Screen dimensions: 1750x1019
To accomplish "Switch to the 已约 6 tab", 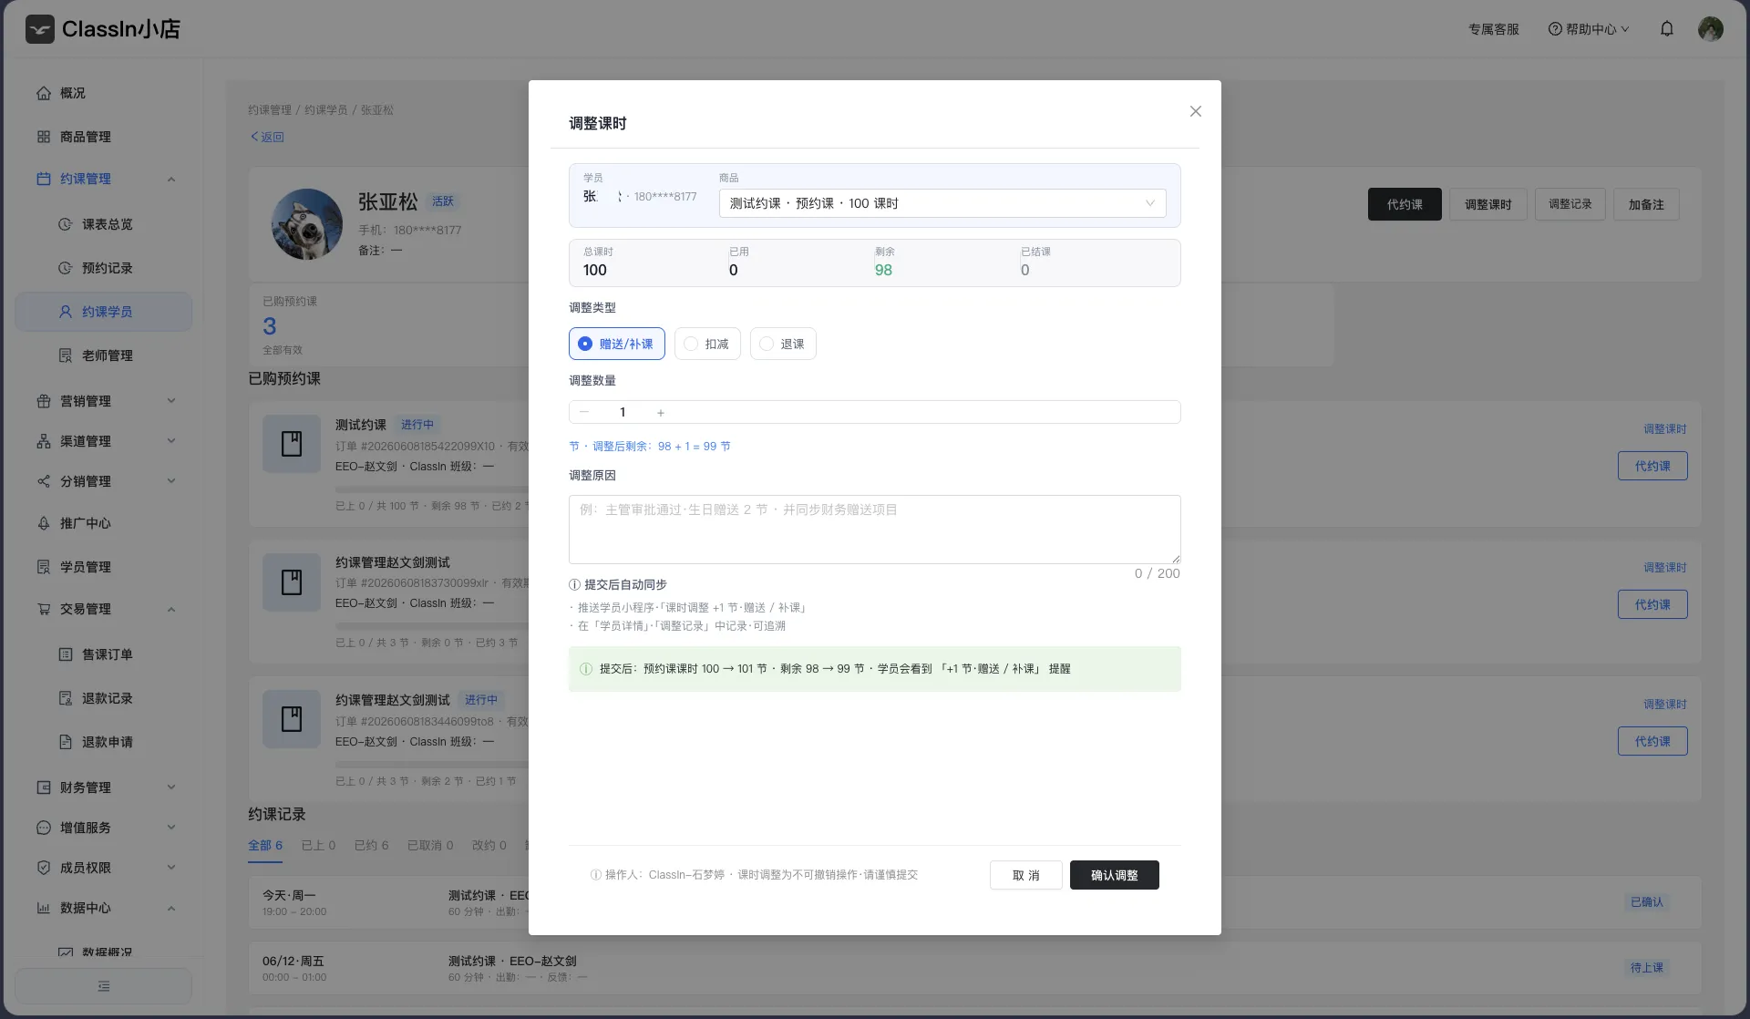I will pos(371,845).
